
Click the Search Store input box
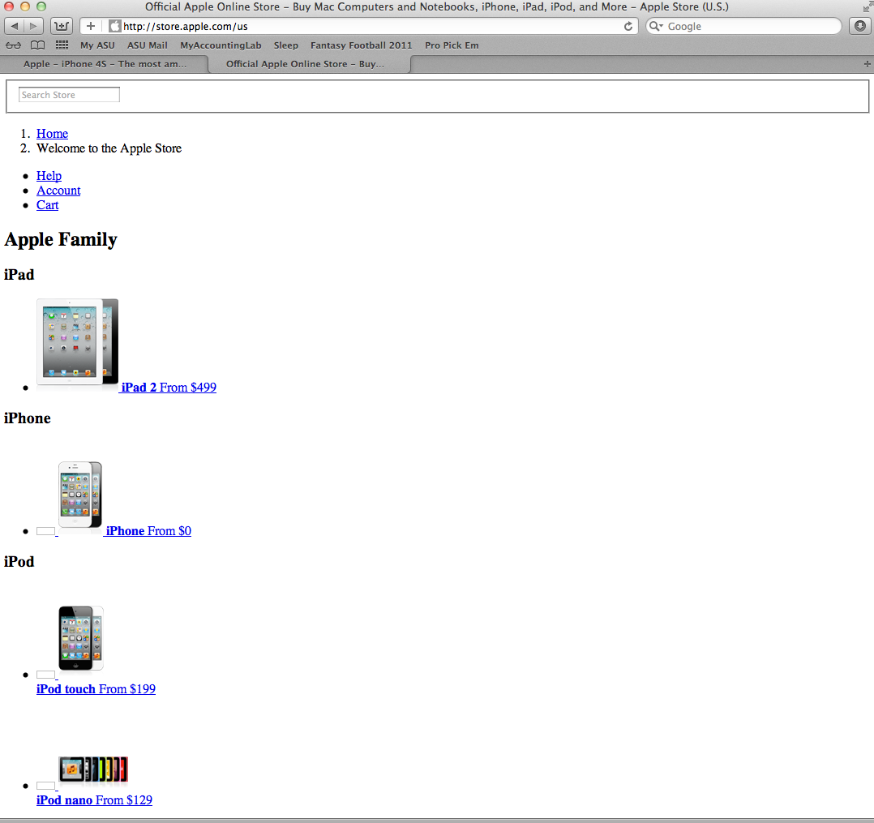[69, 95]
